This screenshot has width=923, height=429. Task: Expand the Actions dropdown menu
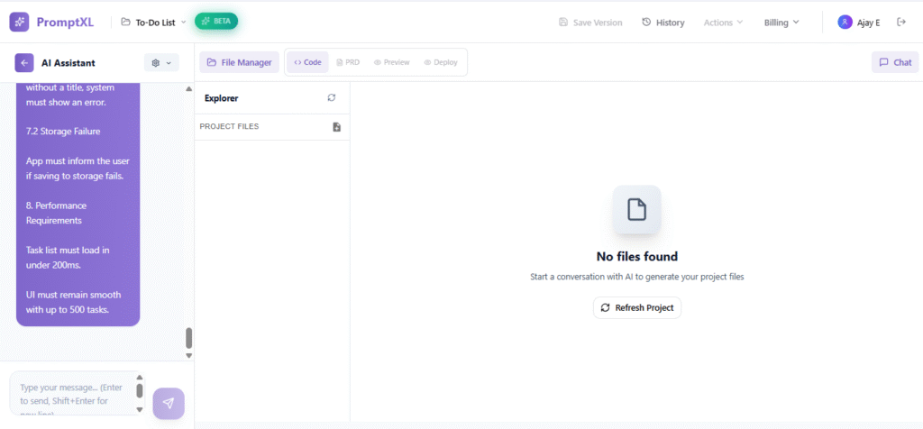click(723, 23)
